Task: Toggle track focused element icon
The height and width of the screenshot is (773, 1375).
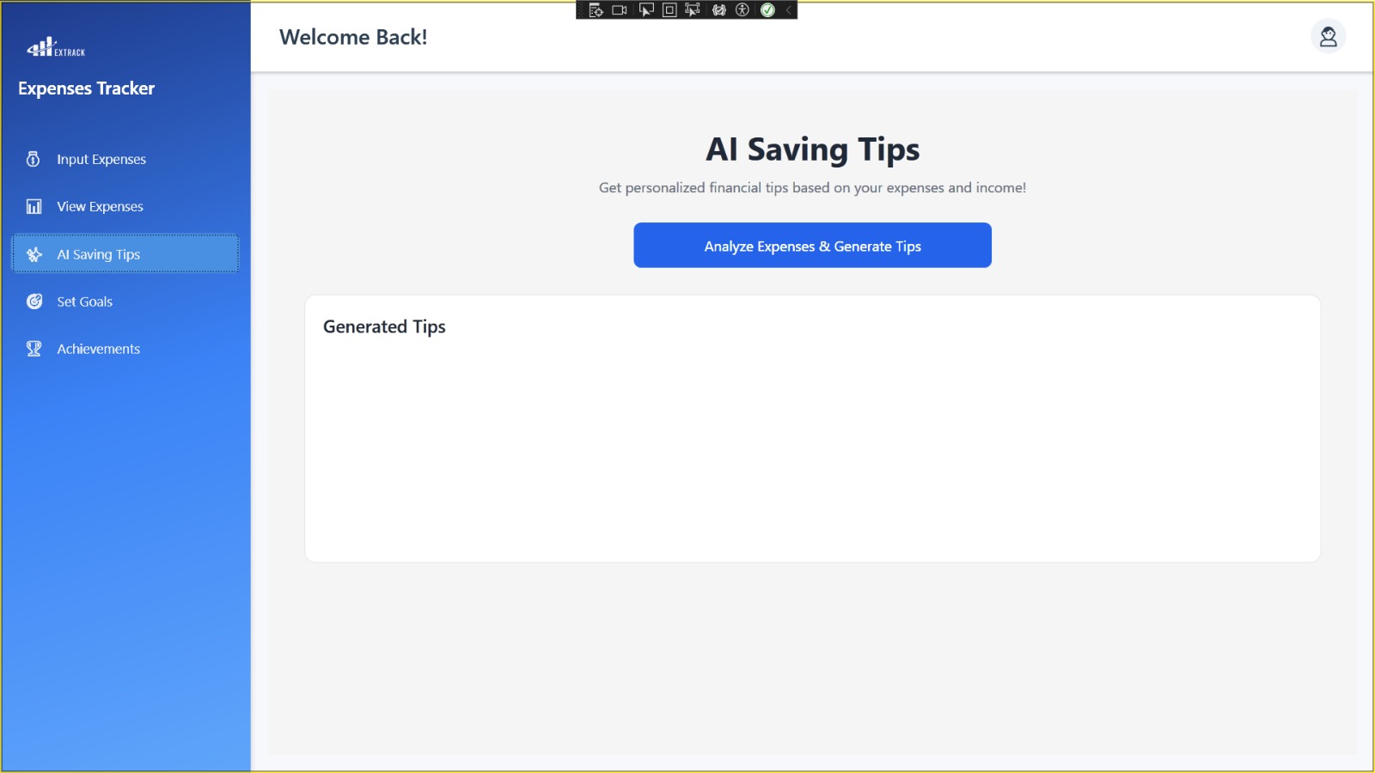Action: pos(693,10)
